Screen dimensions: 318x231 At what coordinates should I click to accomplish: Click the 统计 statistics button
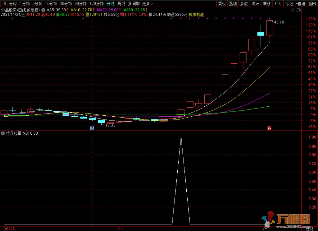coord(255,4)
